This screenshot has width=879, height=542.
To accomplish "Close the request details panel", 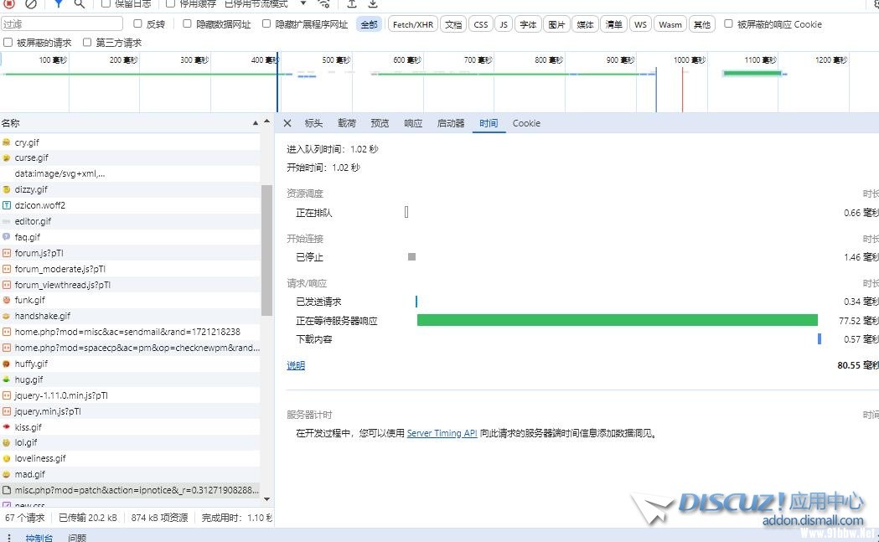I will coord(287,123).
